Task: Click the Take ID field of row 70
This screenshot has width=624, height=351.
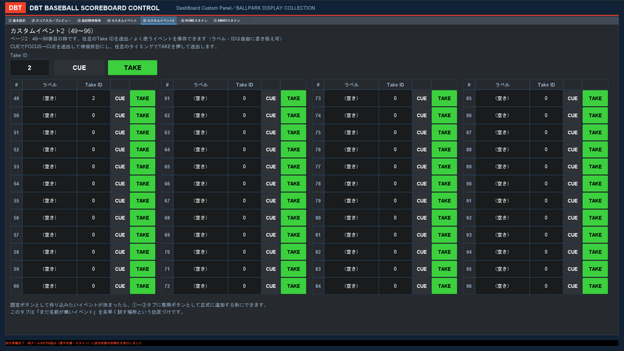Action: [244, 252]
